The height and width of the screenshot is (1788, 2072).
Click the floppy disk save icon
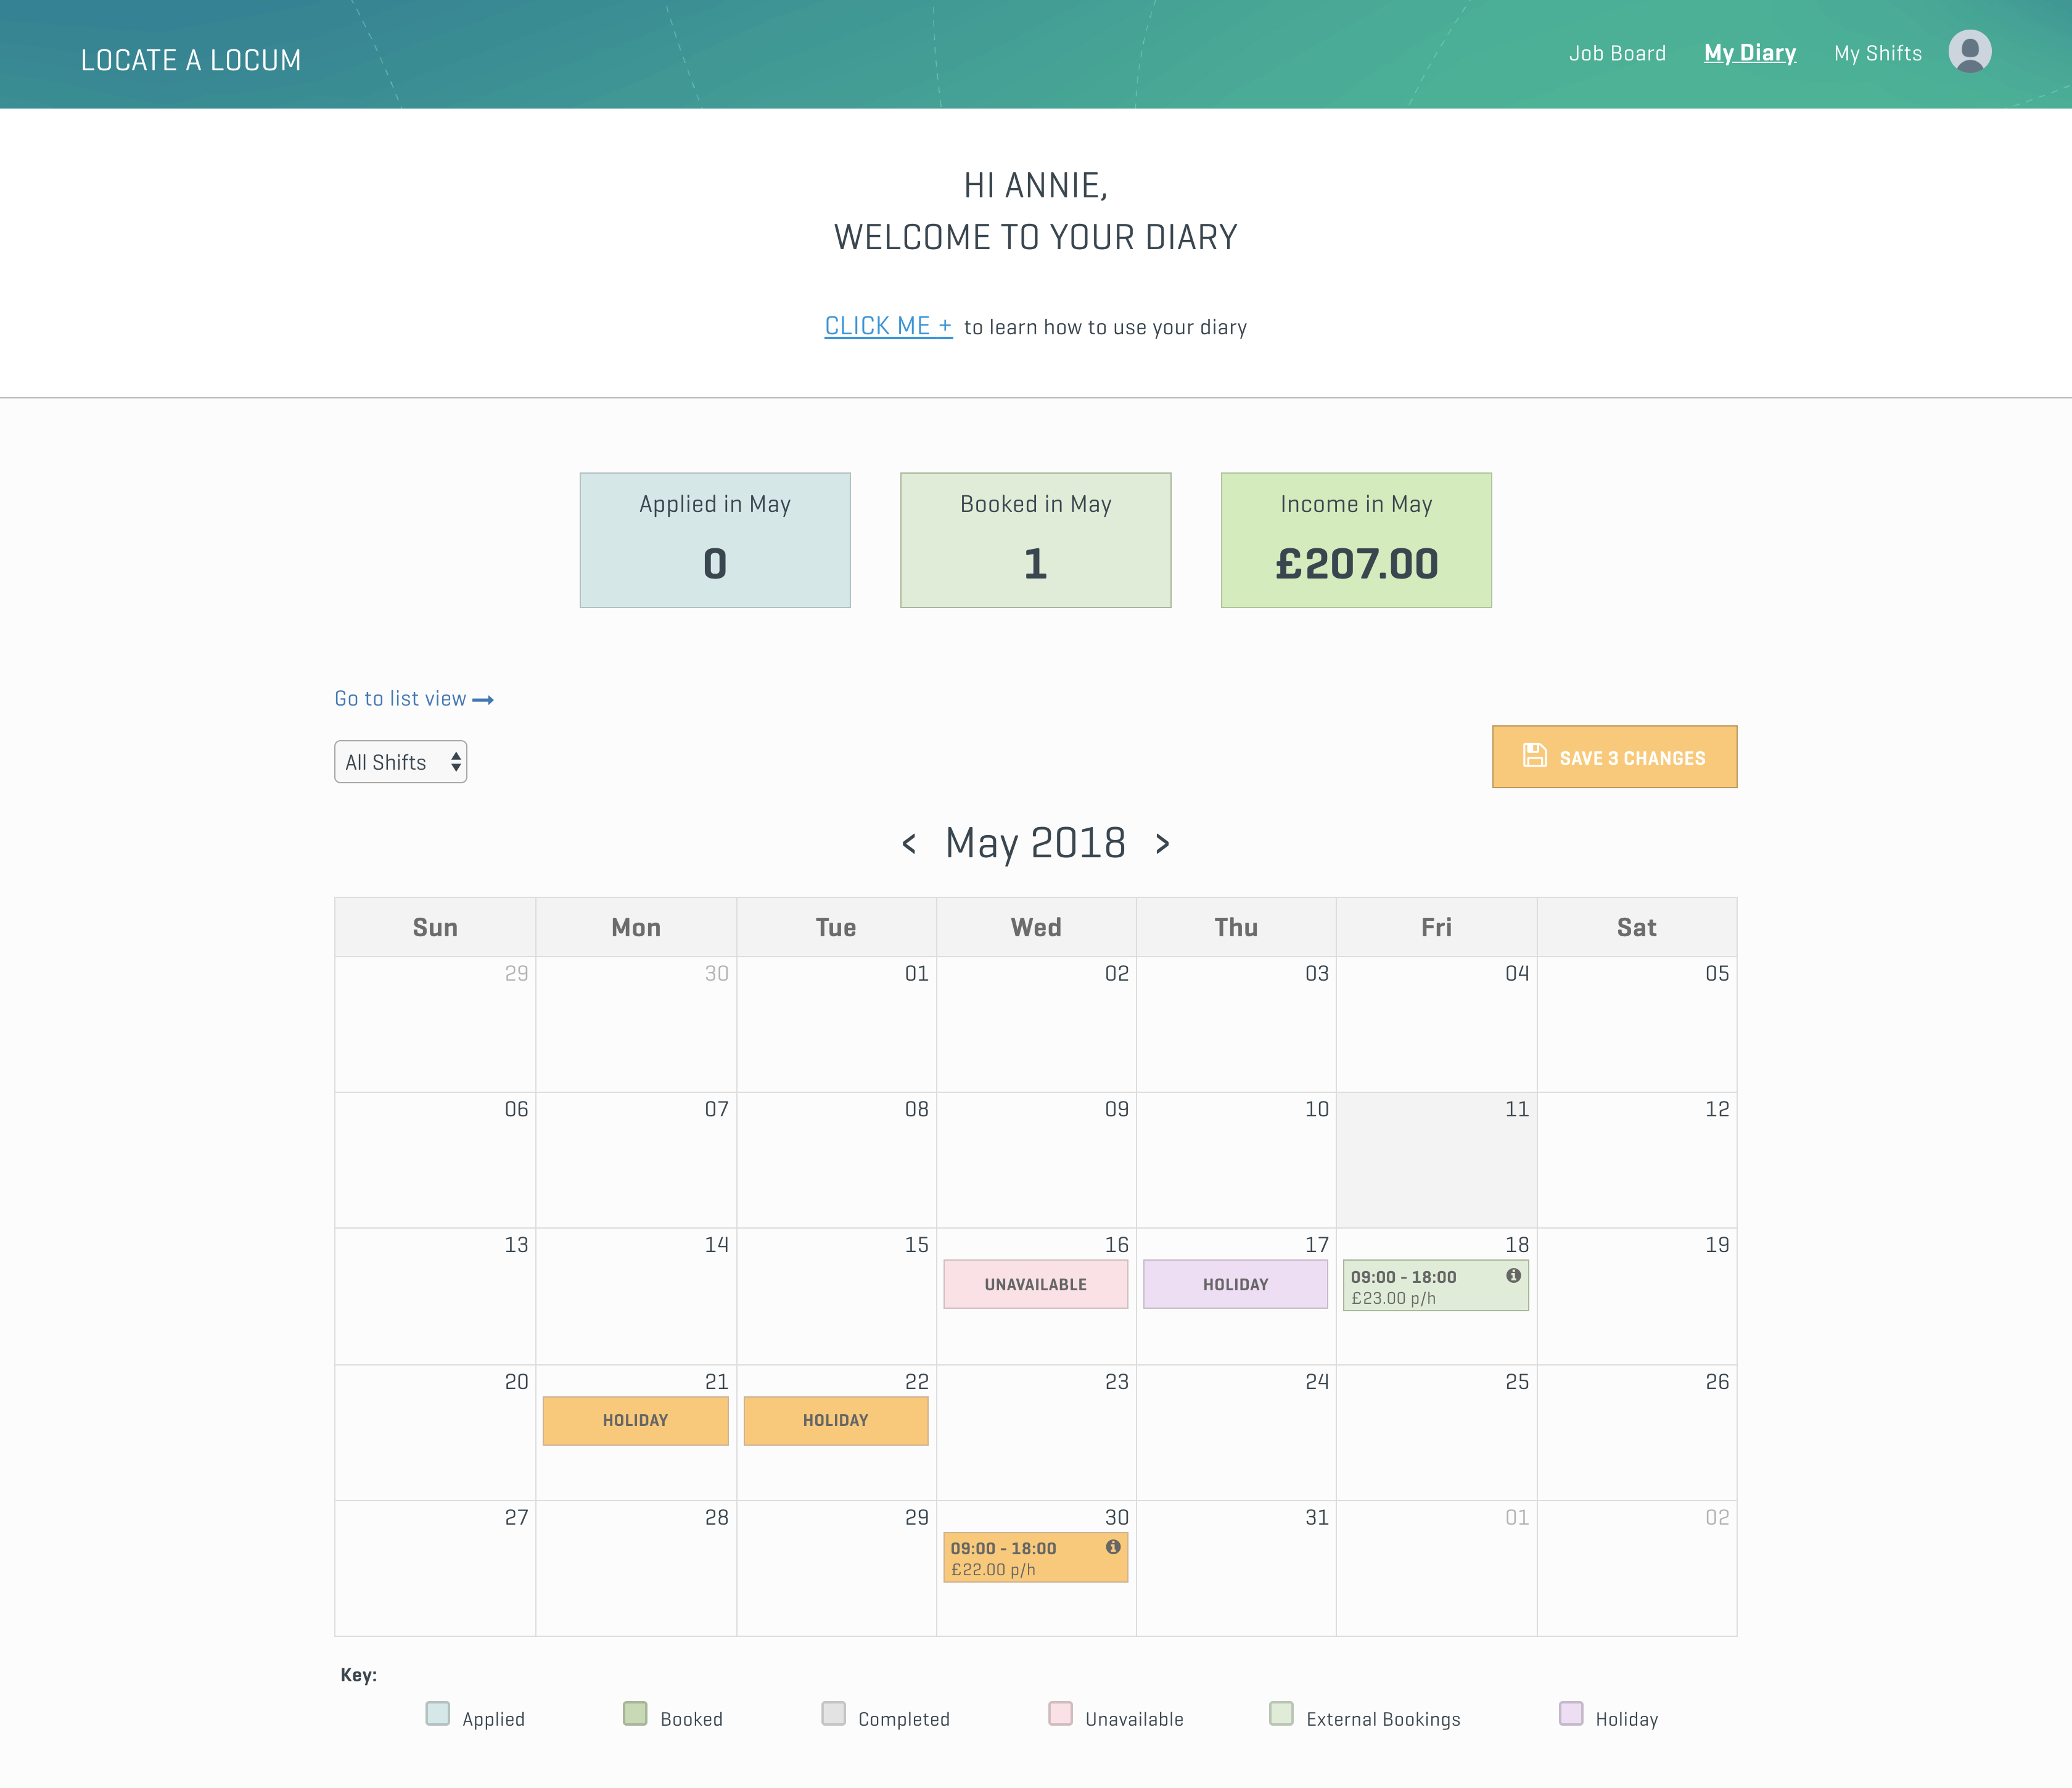[1534, 756]
